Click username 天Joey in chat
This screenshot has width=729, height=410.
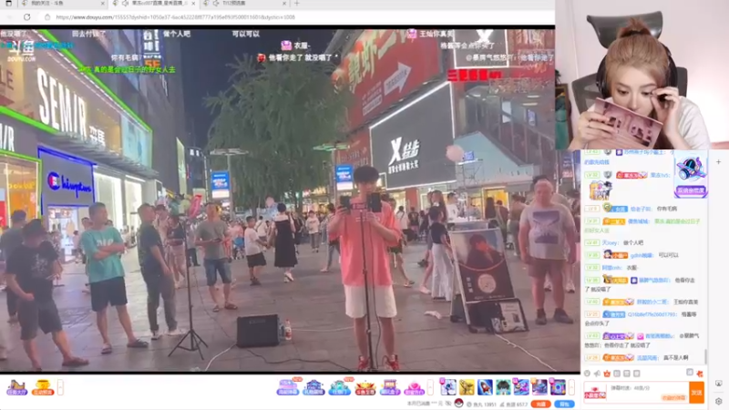[610, 242]
